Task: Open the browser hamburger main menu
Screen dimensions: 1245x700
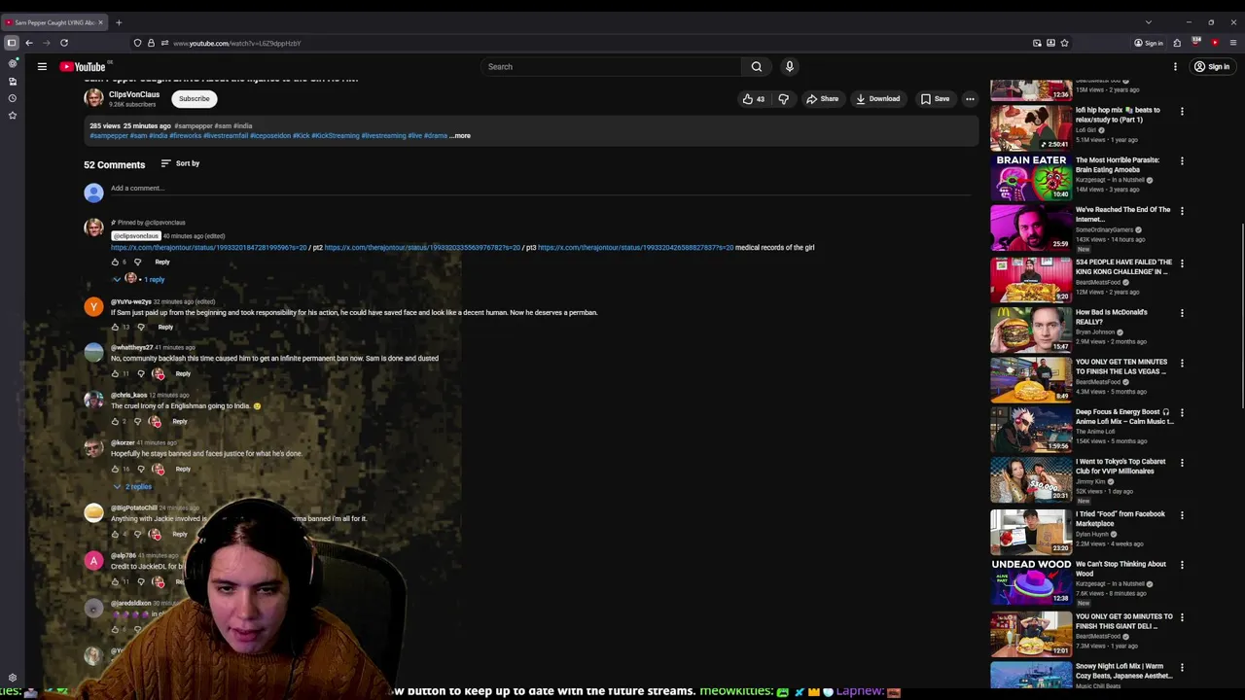Action: 1233,43
